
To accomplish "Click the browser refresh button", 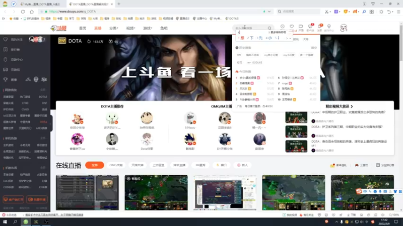I will point(23,12).
